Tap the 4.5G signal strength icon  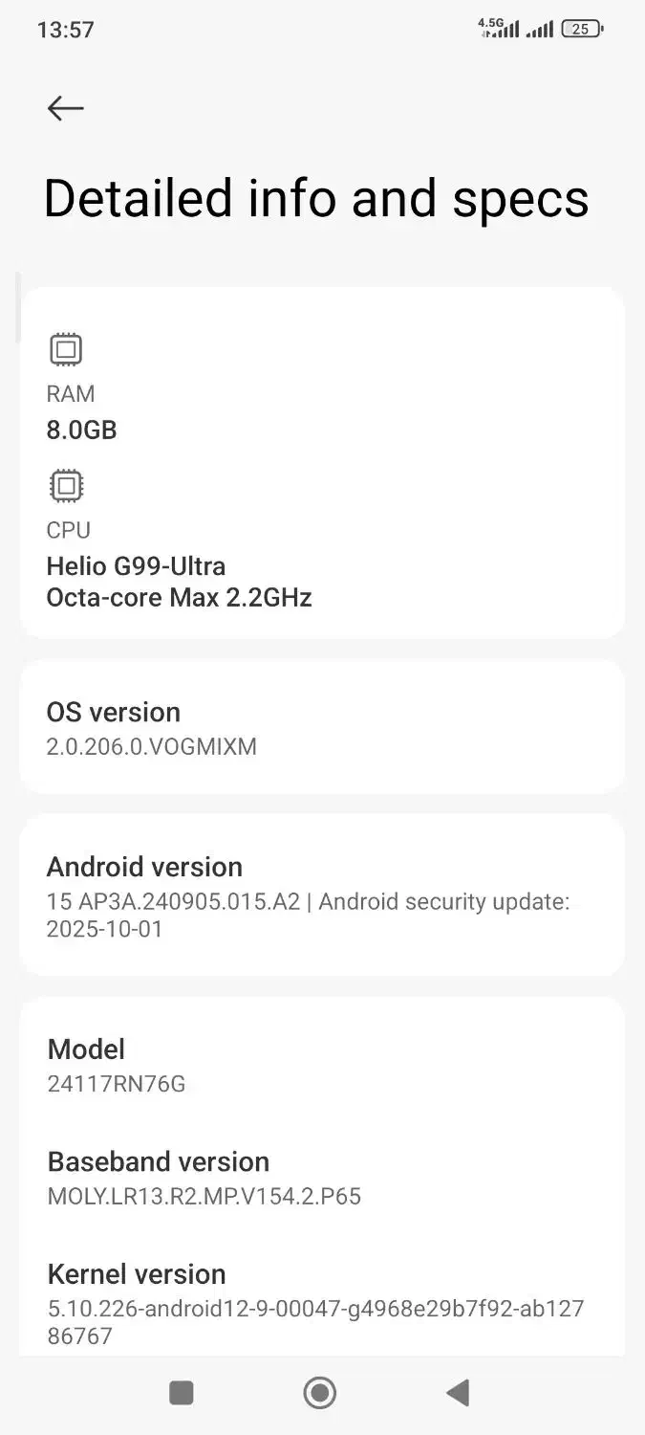[x=499, y=28]
